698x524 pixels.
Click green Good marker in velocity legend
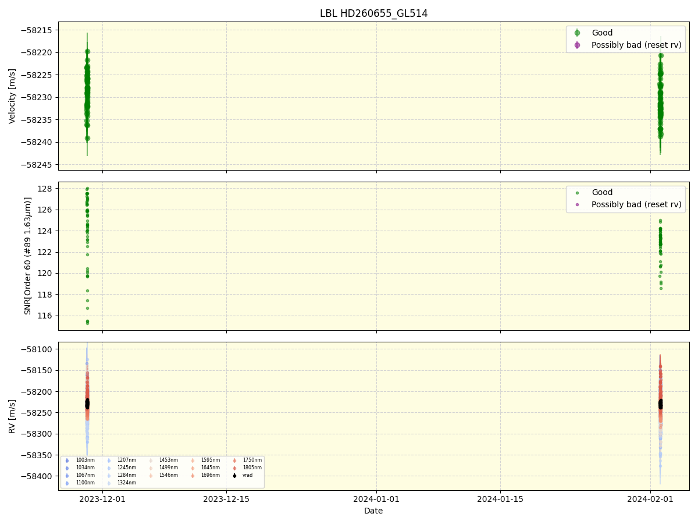point(577,33)
